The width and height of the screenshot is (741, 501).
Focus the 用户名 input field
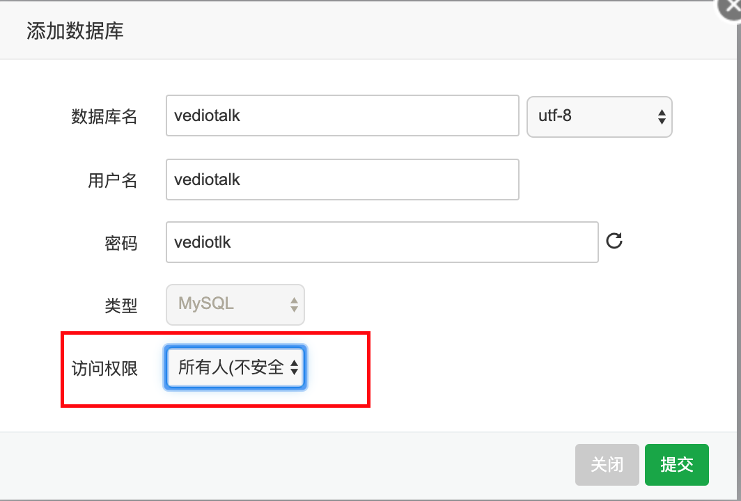342,180
